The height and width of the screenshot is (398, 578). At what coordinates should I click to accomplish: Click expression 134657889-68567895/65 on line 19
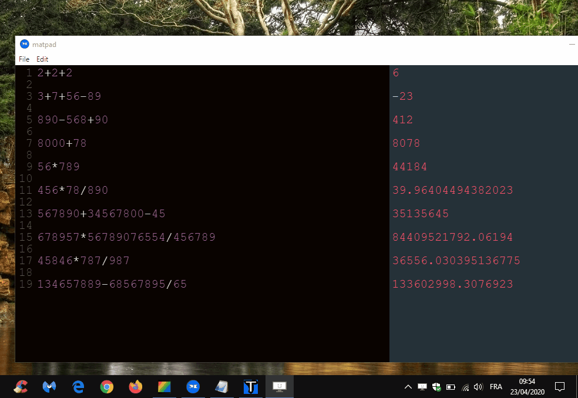tap(112, 284)
